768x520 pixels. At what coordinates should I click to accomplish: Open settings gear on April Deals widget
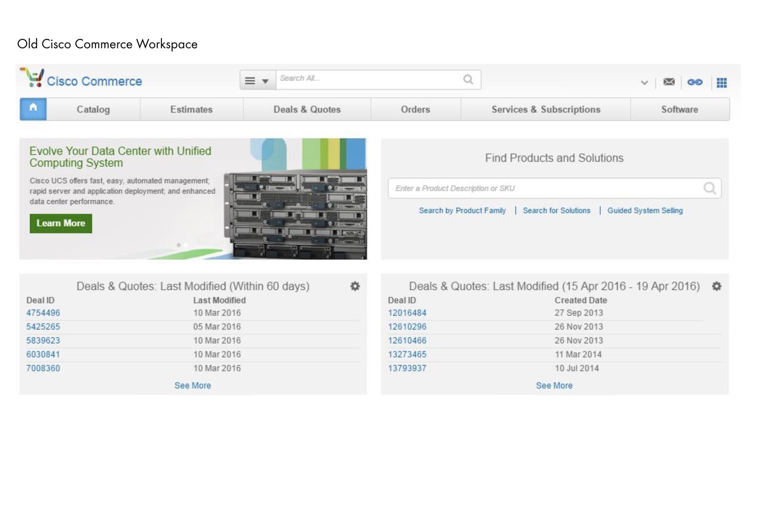click(717, 286)
